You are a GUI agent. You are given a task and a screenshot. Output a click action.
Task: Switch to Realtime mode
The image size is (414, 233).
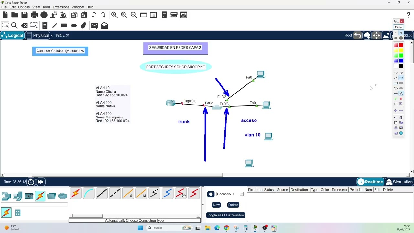tap(371, 182)
